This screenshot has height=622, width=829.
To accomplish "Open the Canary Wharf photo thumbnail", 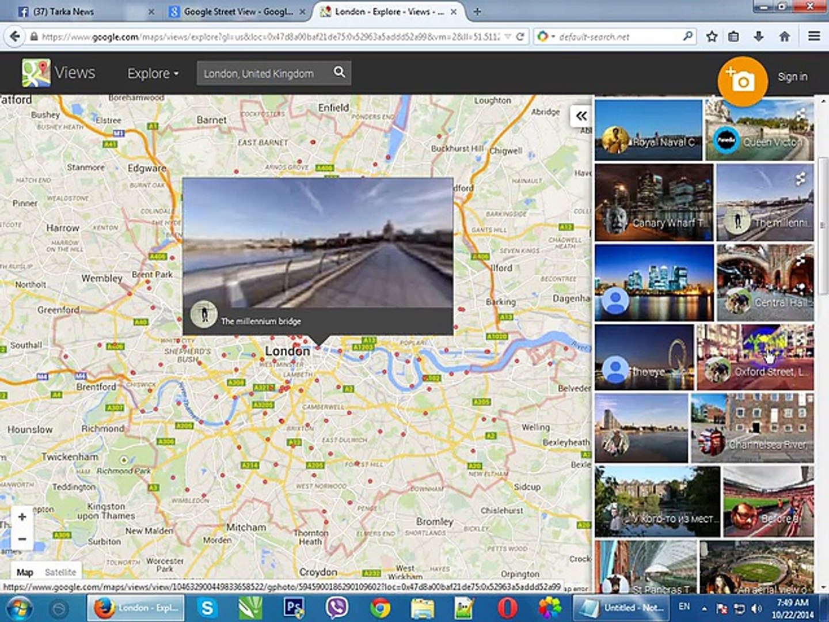I will coord(653,202).
